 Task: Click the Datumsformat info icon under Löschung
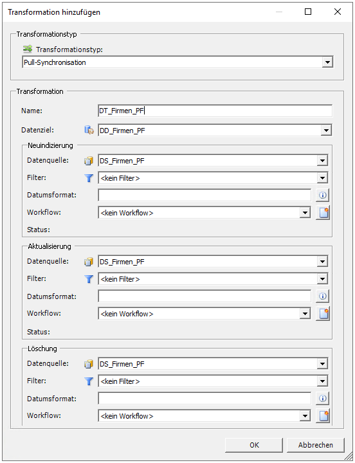(322, 398)
